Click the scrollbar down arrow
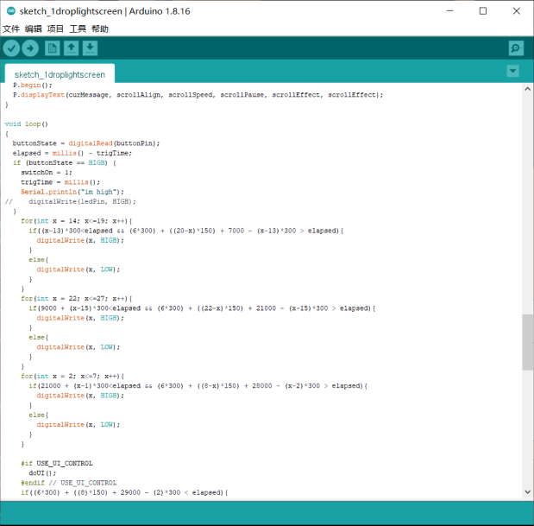This screenshot has height=526, width=534. pos(527,494)
